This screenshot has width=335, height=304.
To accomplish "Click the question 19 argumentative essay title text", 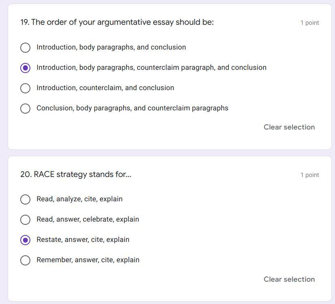I will (117, 22).
